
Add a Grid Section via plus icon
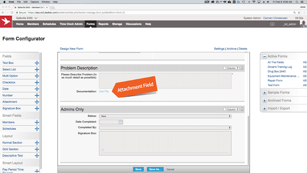(37, 149)
